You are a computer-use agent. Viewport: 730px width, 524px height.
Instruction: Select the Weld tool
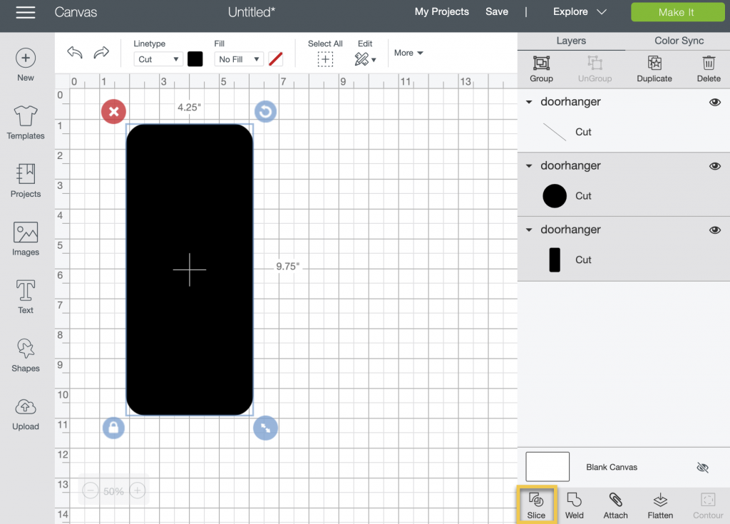pos(575,500)
